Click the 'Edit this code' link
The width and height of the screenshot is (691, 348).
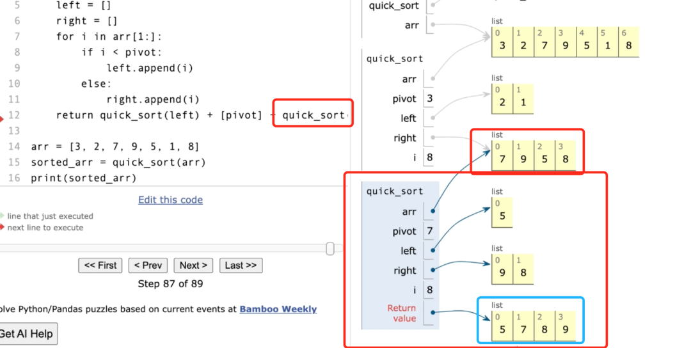171,200
